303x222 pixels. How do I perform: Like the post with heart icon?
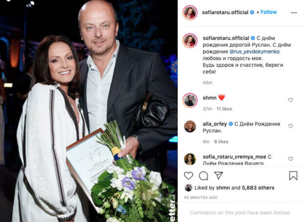coord(189,176)
